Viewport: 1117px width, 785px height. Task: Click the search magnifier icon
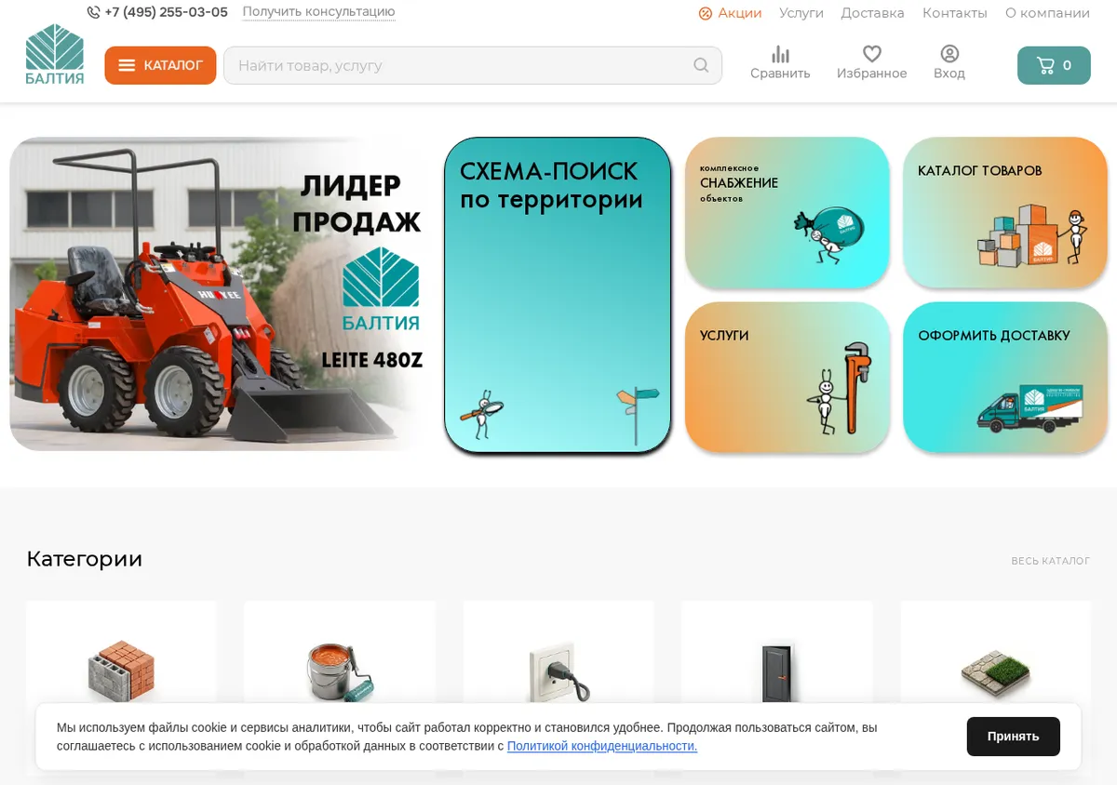pos(701,65)
